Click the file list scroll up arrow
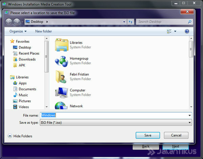203x159 pixels. click(191, 39)
